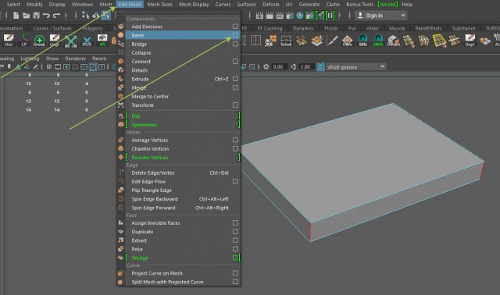500x295 pixels.
Task: Switch to the Curves / Surfaces shelf tab
Action: 52,28
